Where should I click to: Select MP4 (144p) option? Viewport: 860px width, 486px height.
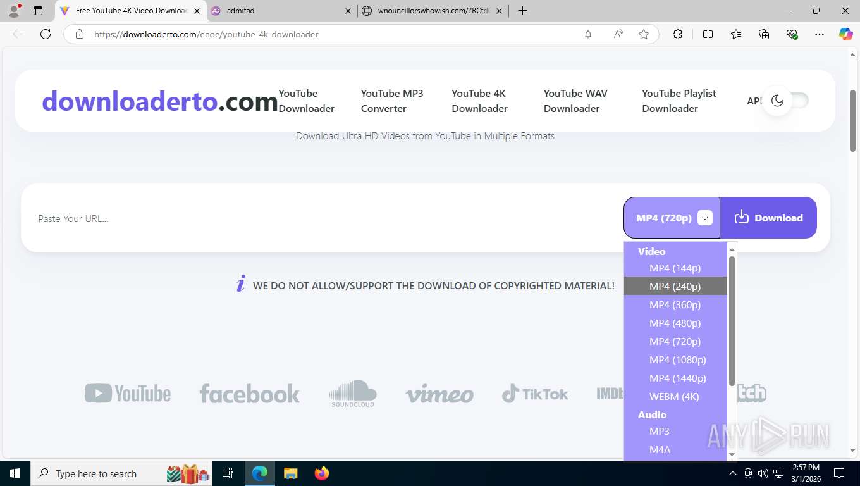coord(675,268)
